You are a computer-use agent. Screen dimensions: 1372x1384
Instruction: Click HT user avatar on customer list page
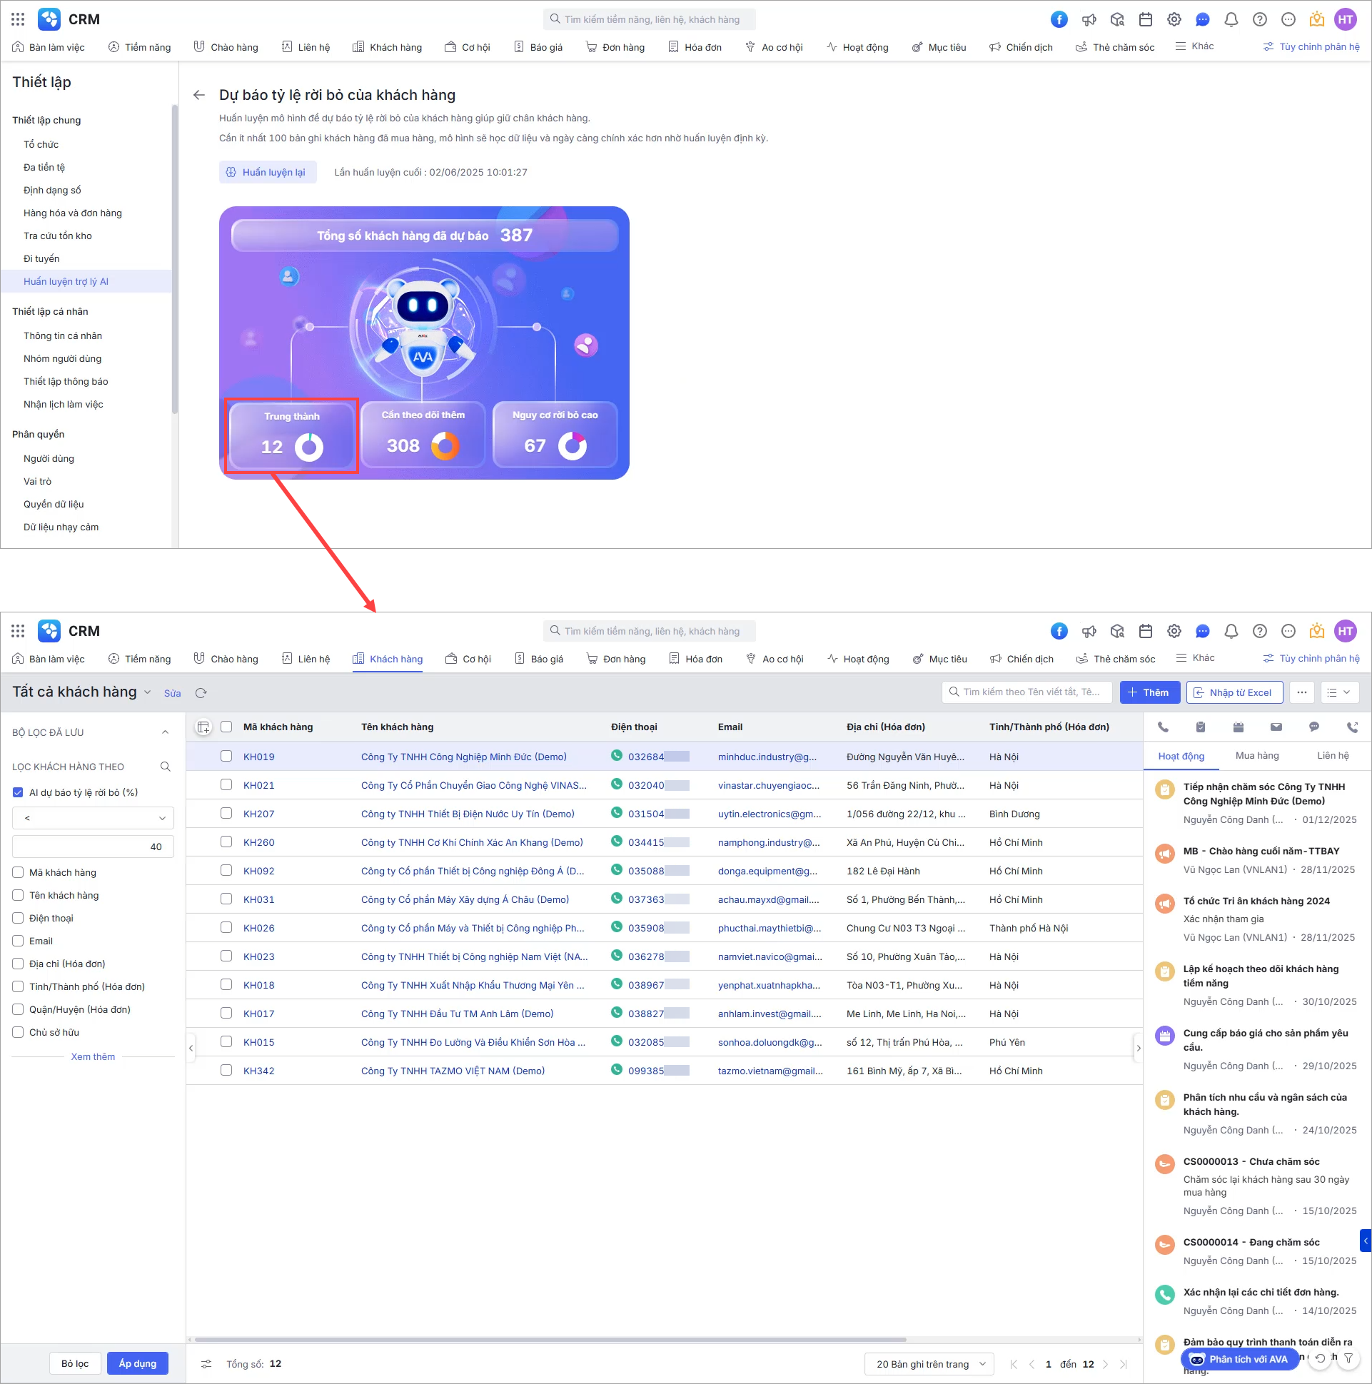pyautogui.click(x=1346, y=631)
